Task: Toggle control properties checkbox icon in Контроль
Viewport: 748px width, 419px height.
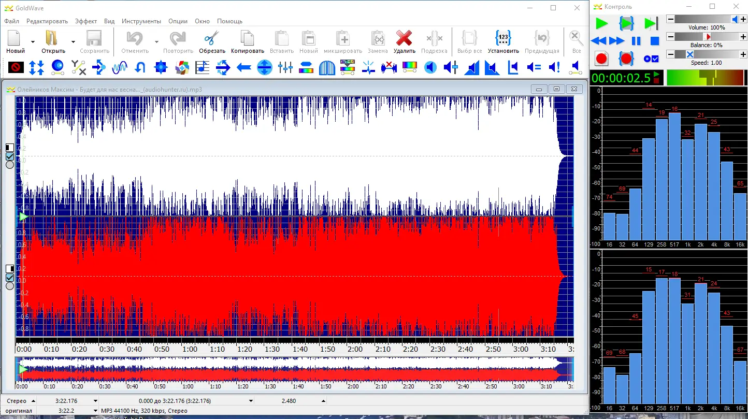Action: (x=651, y=59)
